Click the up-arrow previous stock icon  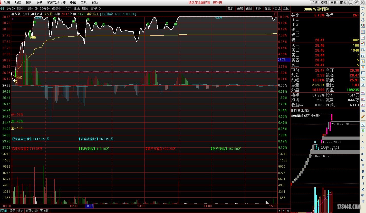point(363,14)
